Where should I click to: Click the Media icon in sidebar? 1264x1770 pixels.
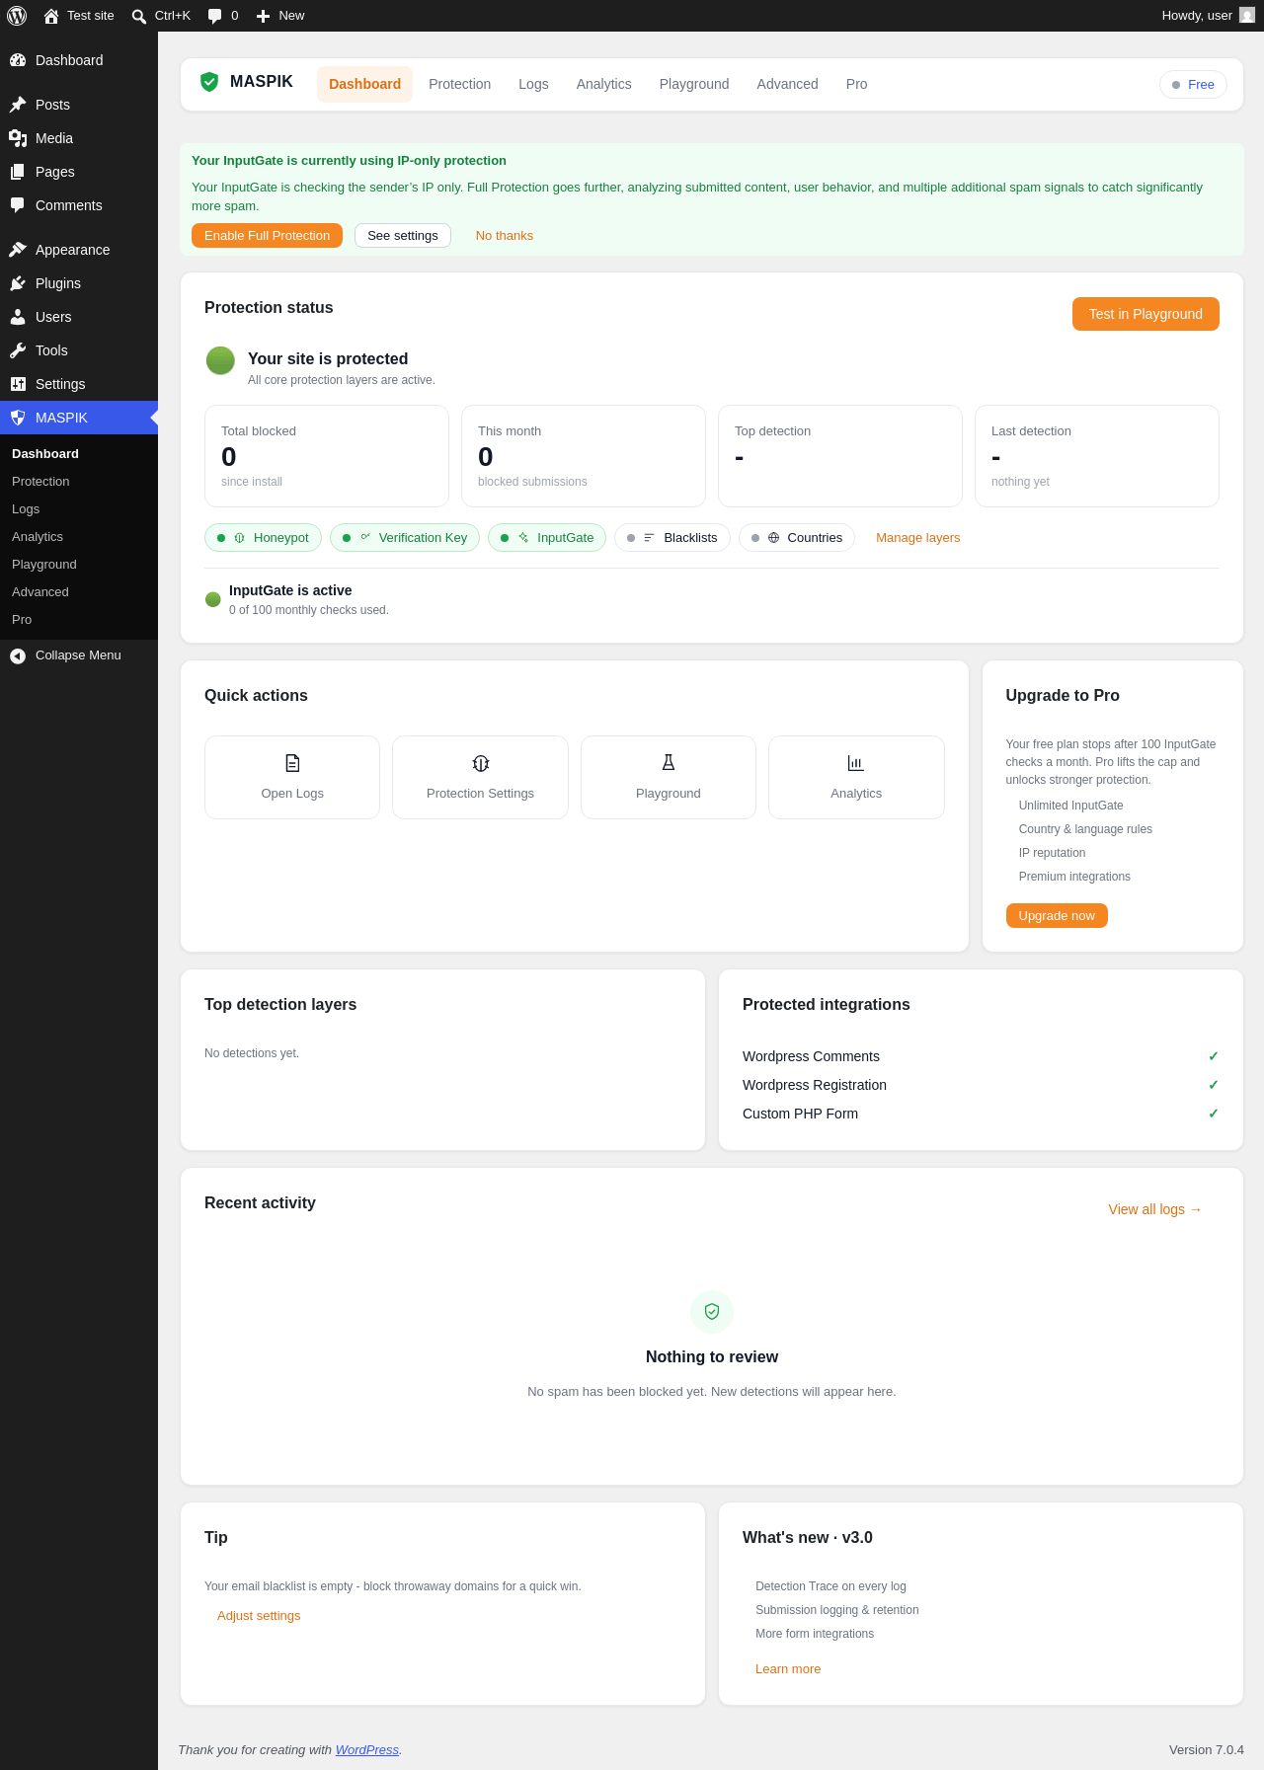[18, 138]
